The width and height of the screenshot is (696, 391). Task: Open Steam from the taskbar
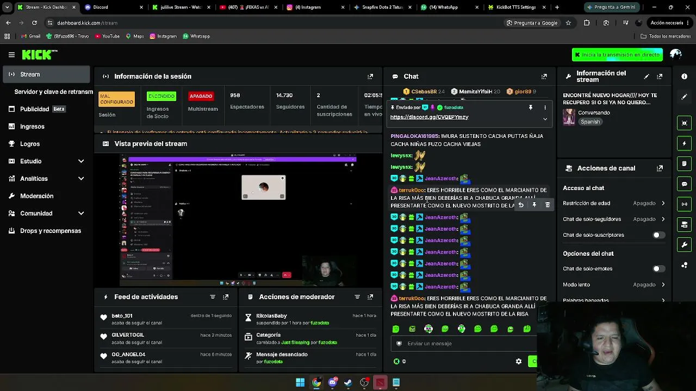[x=348, y=382]
